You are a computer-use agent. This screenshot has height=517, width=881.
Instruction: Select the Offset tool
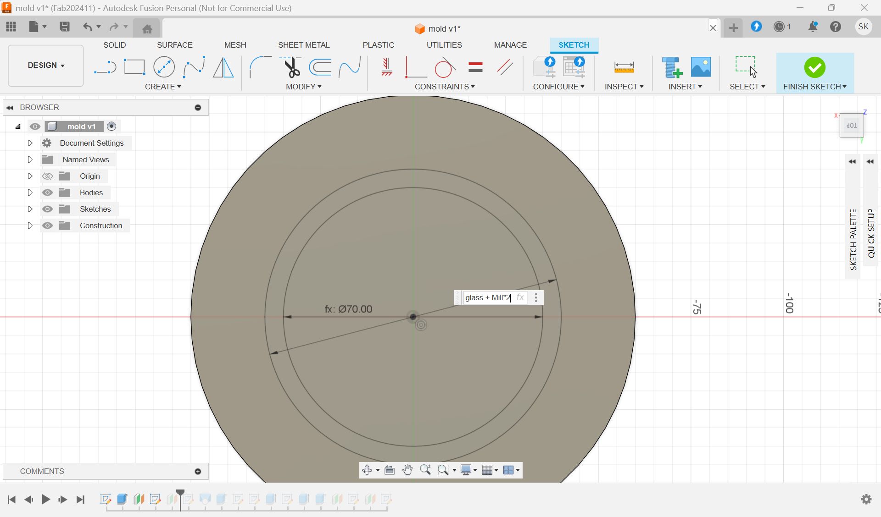tap(320, 67)
